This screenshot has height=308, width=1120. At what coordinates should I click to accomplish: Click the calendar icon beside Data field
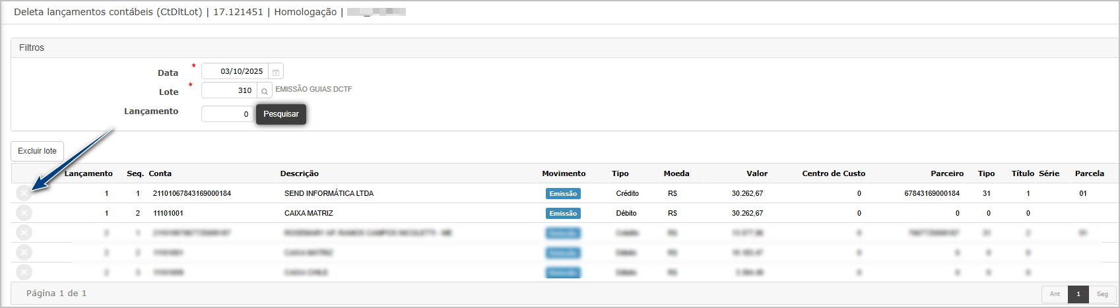point(276,72)
